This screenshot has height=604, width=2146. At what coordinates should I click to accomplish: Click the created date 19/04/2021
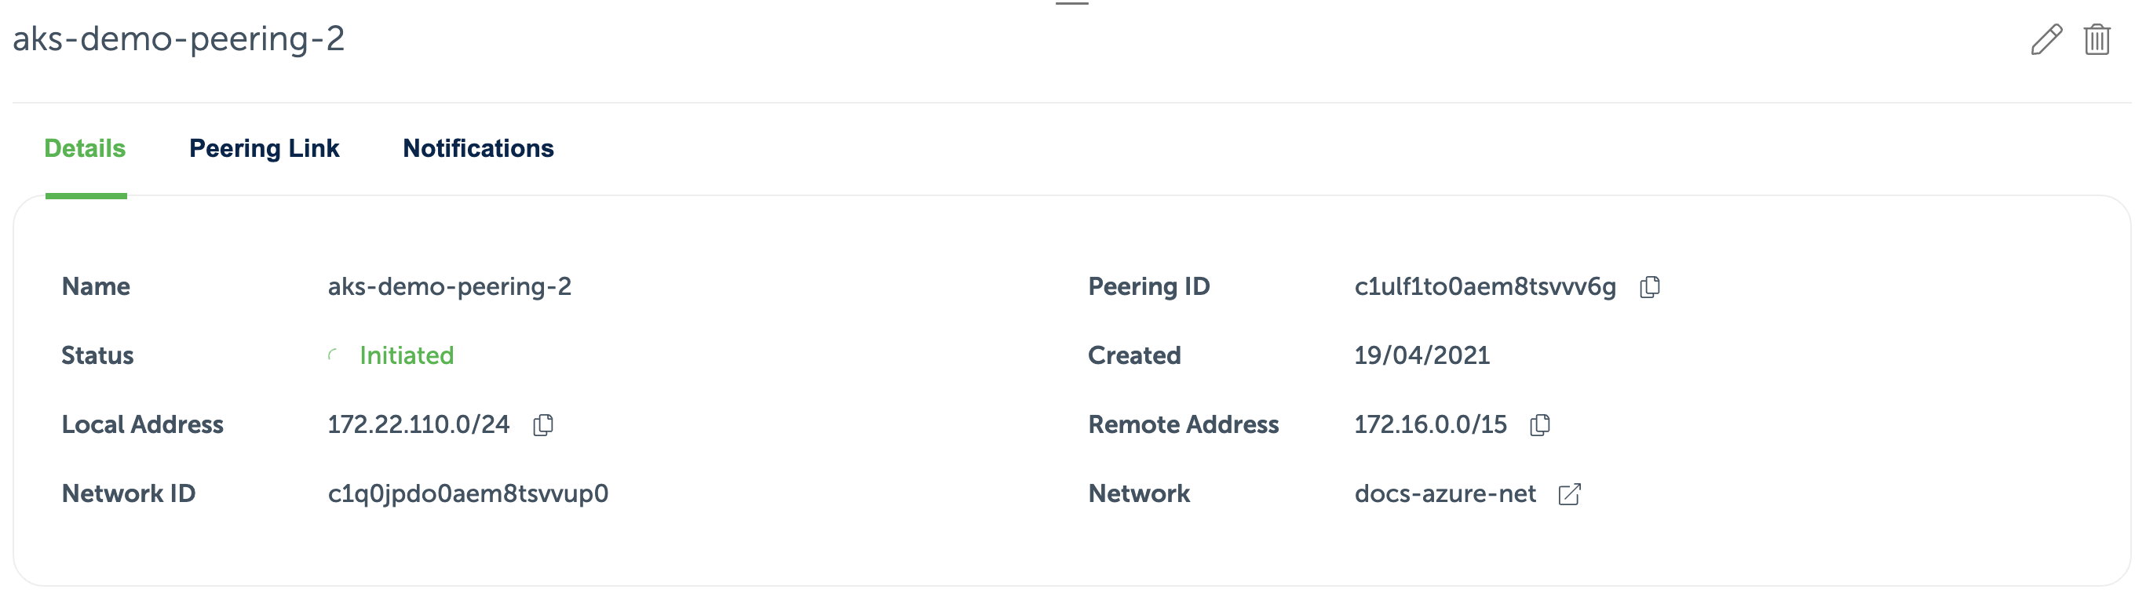1422,355
